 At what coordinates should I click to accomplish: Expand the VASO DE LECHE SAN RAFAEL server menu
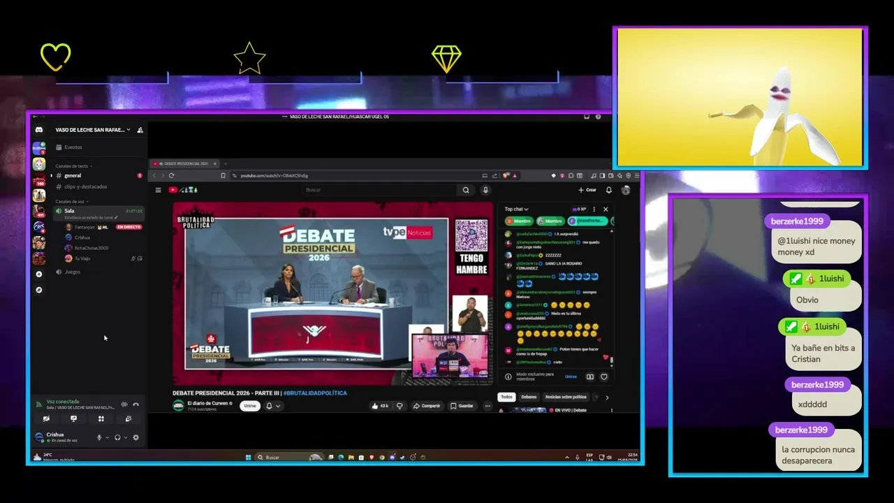tap(93, 130)
